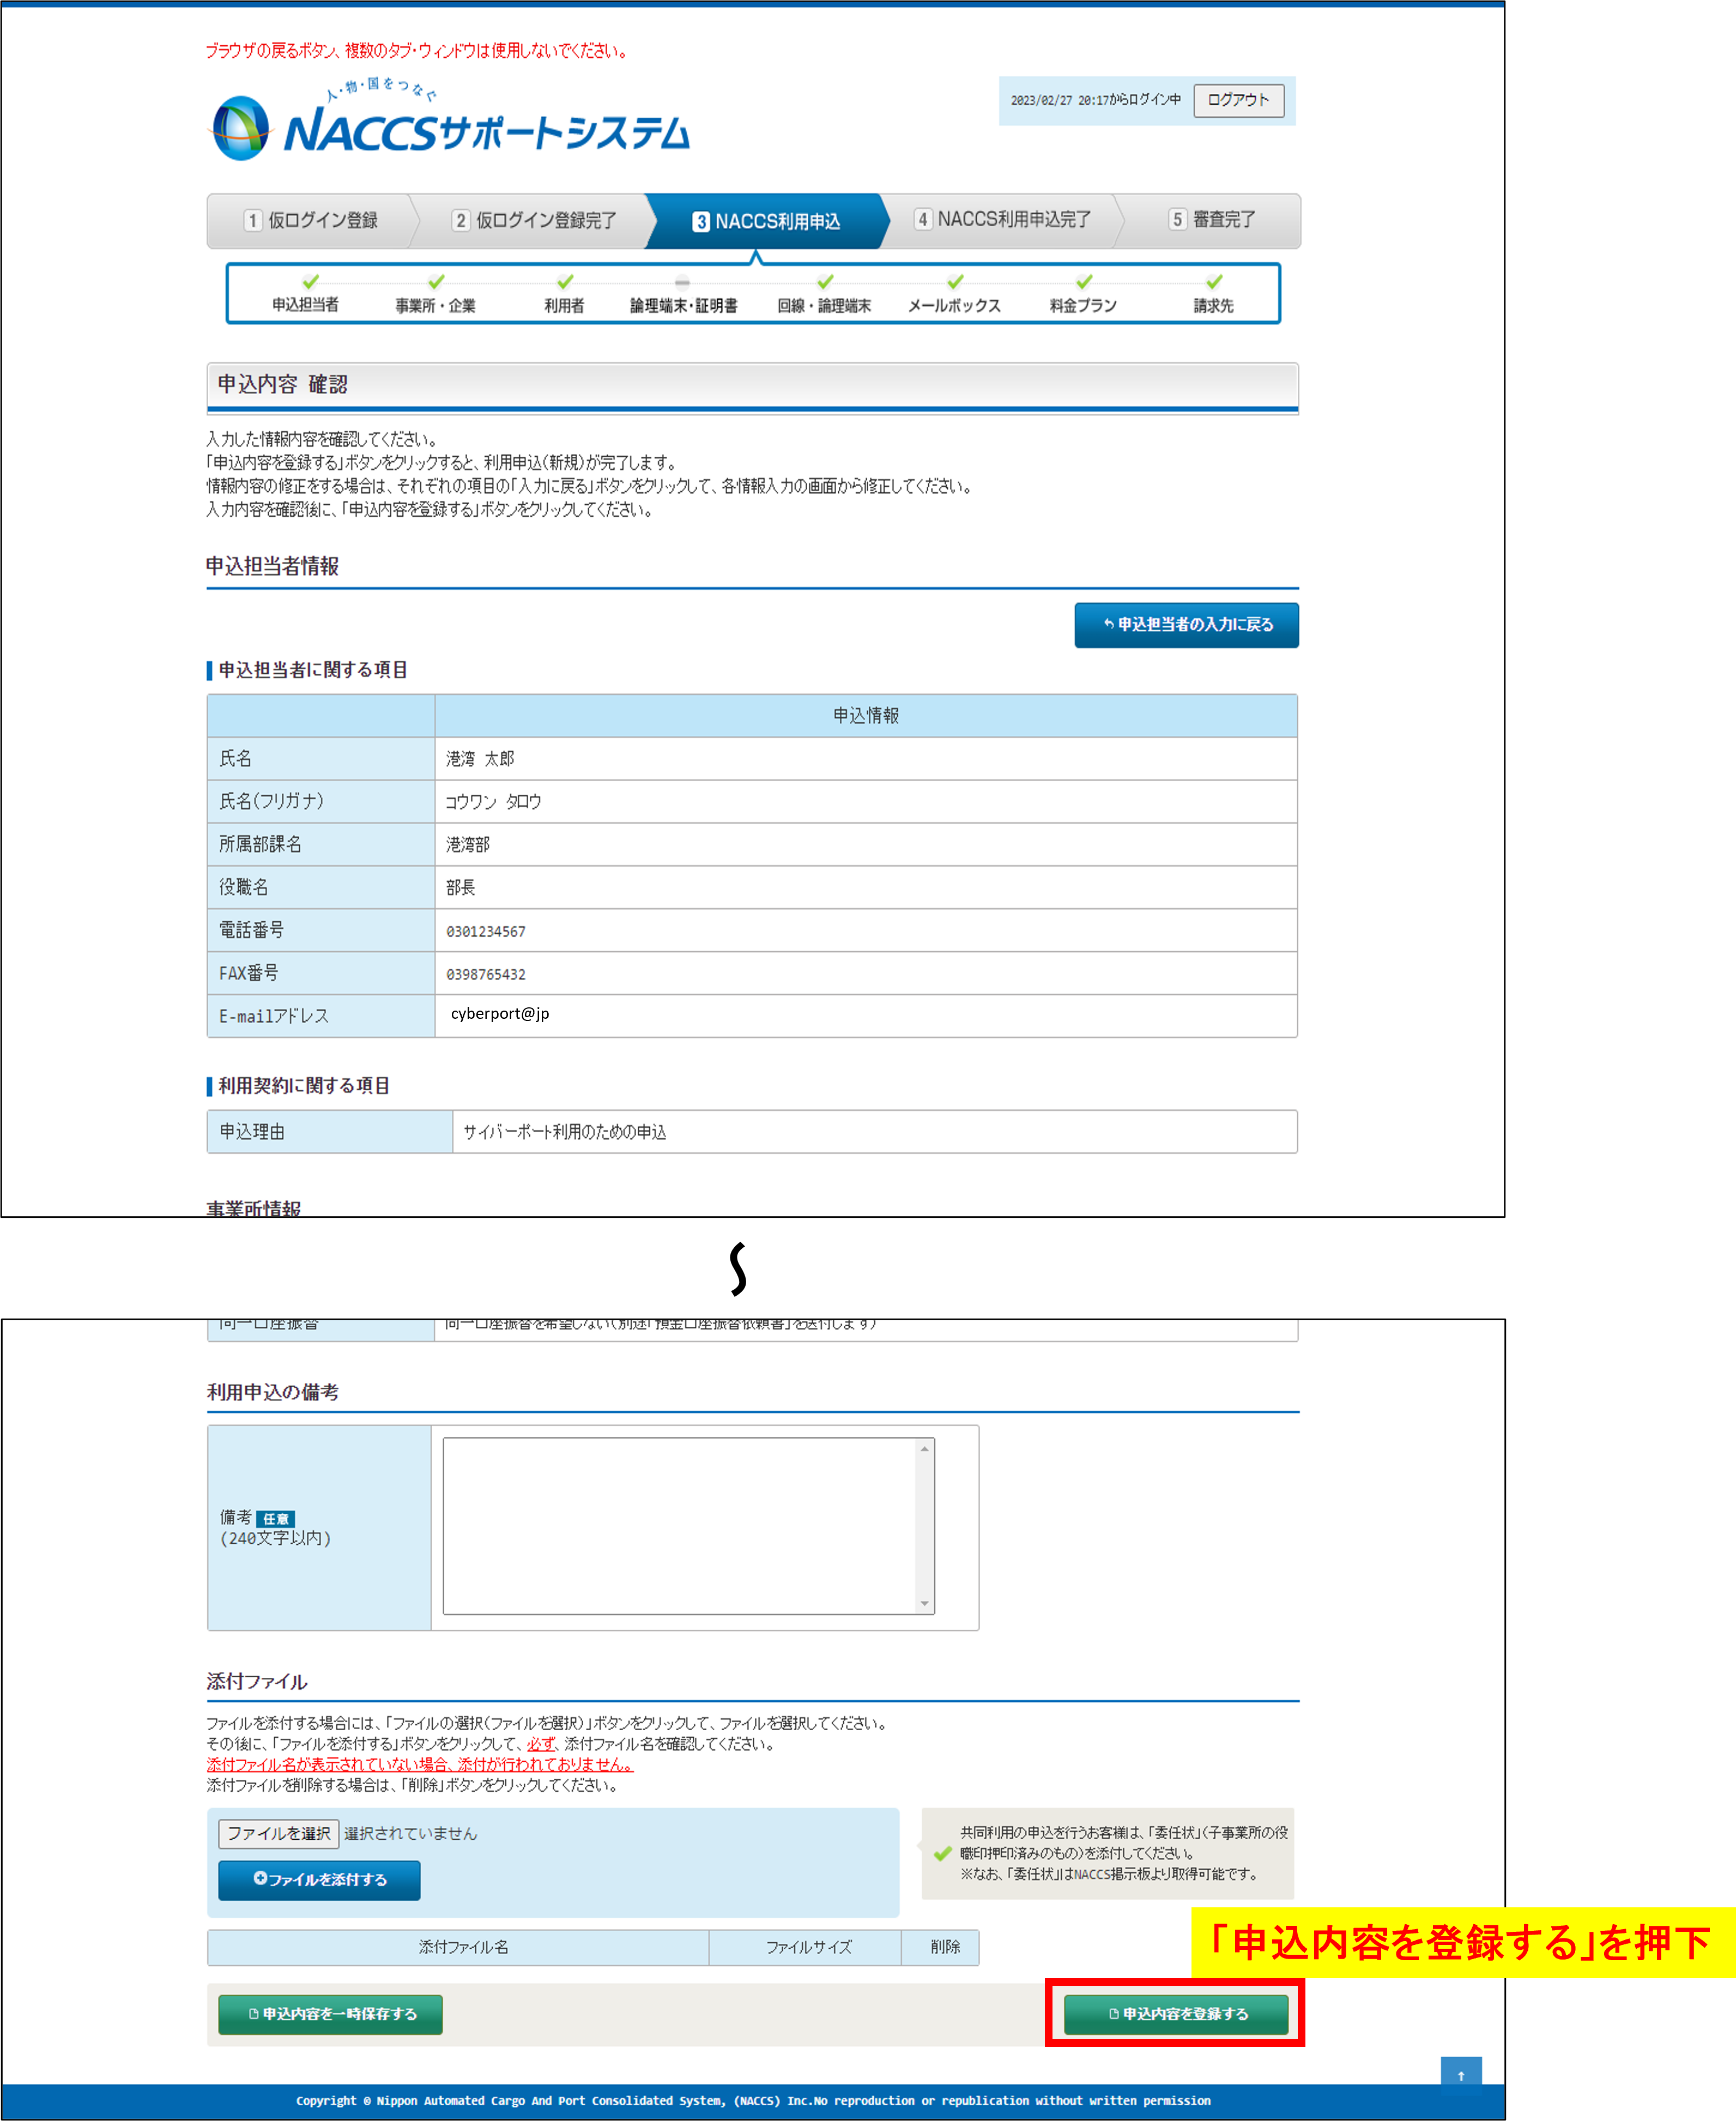Click the 備考 textarea scrollbar down arrow
Screen dimensions: 1736x2121
(924, 1603)
